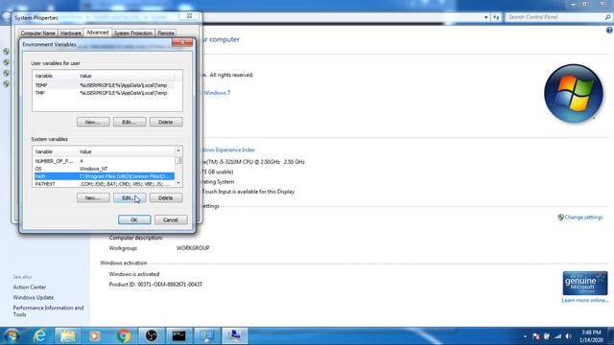Open Windows Explorer folder icon on taskbar

pos(68,336)
